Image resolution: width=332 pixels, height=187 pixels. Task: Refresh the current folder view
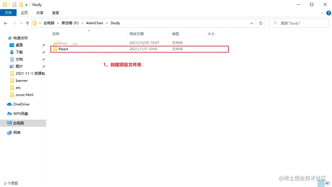[x=261, y=23]
